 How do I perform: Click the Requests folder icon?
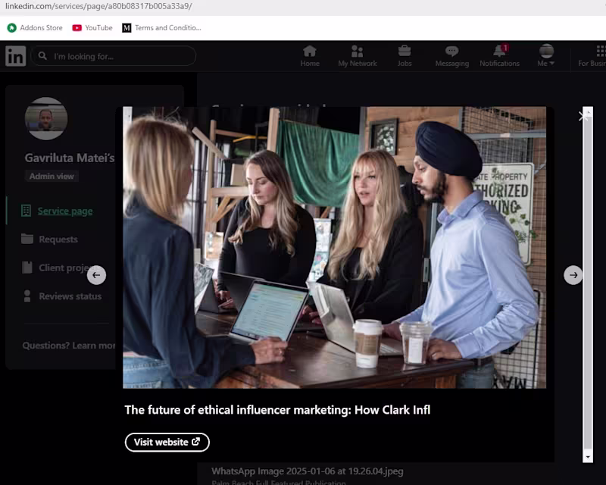(x=27, y=239)
